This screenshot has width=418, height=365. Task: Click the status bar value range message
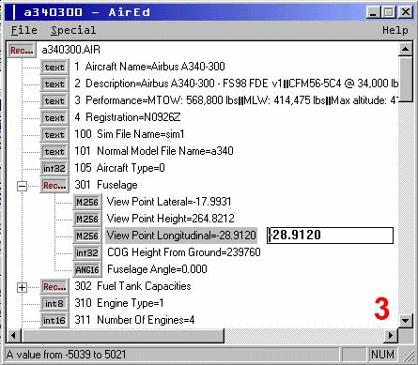pos(66,355)
